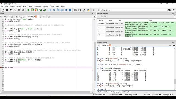Save the current file with the floppy icon
The image size is (176, 99).
[11, 10]
